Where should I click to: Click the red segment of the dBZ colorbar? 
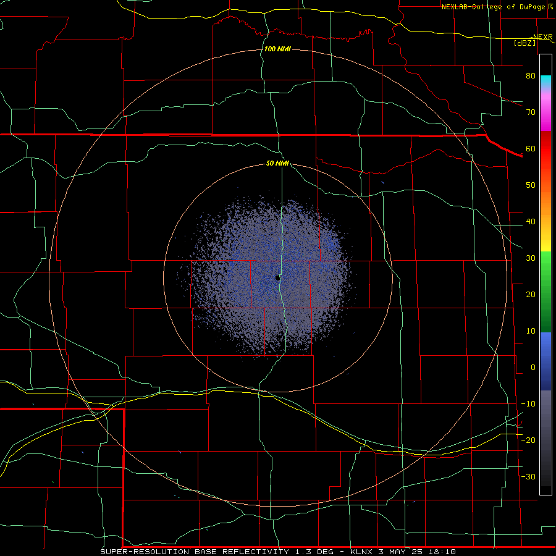545,149
